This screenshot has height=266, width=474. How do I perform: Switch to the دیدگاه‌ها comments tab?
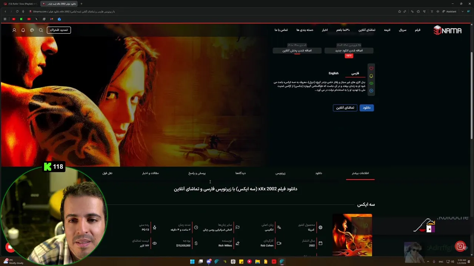(240, 173)
